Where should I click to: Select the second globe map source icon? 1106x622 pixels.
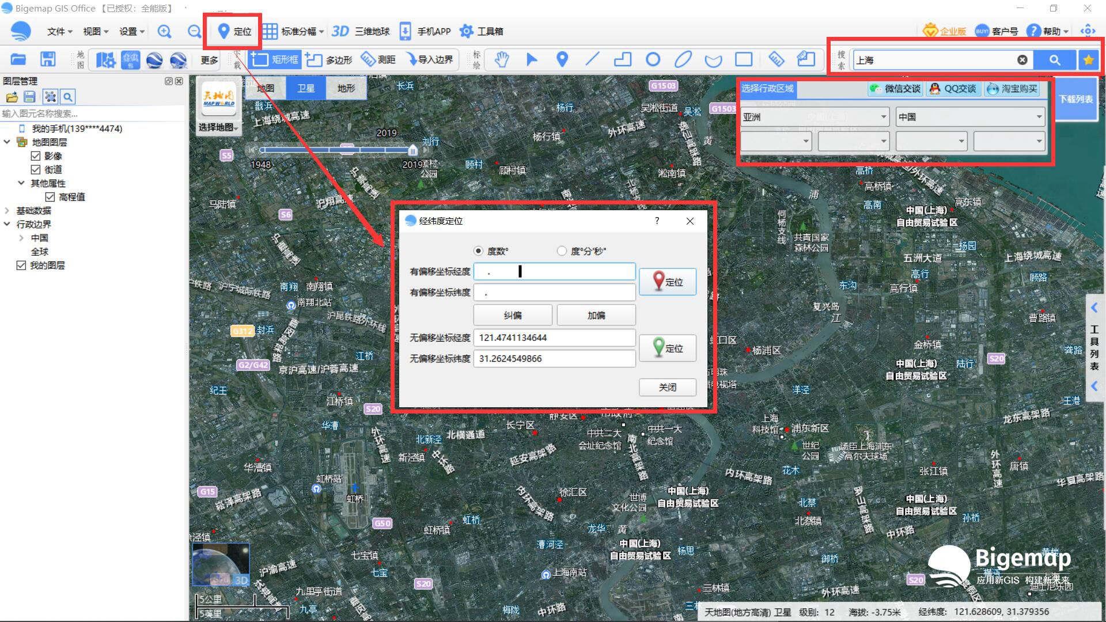[179, 60]
